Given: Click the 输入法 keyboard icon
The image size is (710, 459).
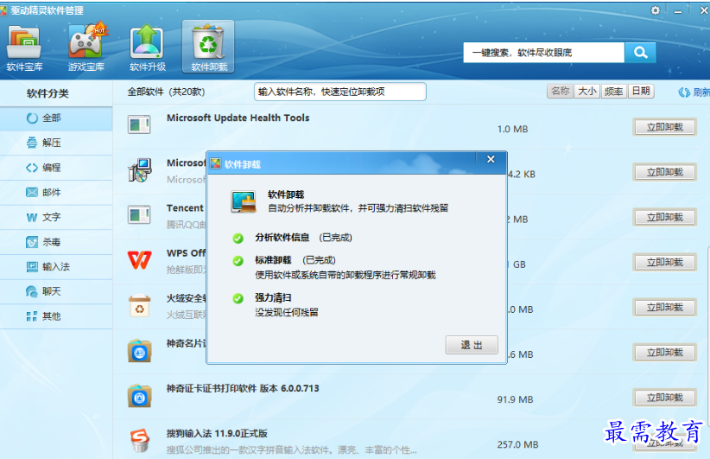Looking at the screenshot, I should 32,267.
